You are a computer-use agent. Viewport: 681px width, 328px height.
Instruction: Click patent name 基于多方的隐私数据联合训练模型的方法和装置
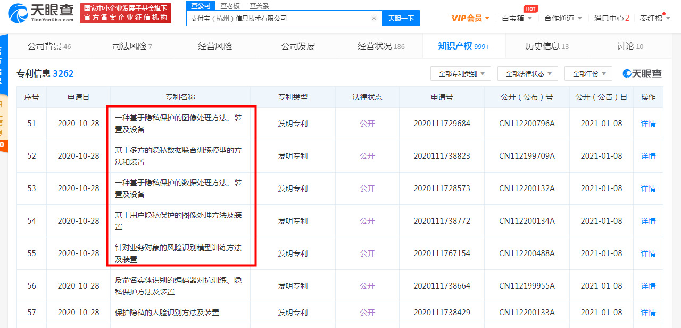[178, 156]
